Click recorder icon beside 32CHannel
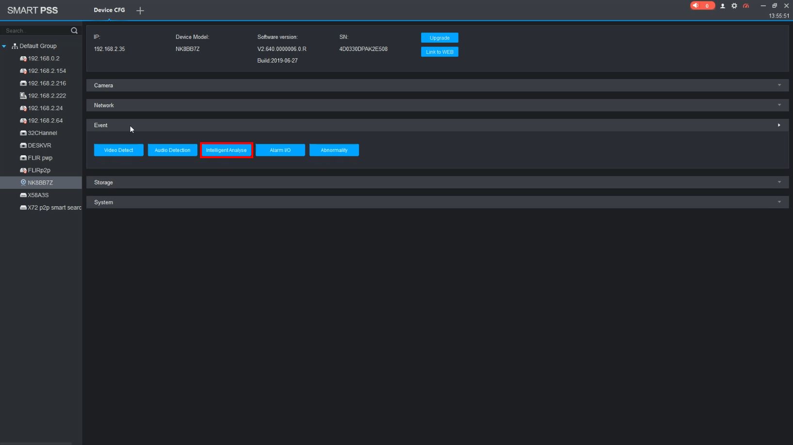Viewport: 793px width, 445px height. tap(23, 133)
